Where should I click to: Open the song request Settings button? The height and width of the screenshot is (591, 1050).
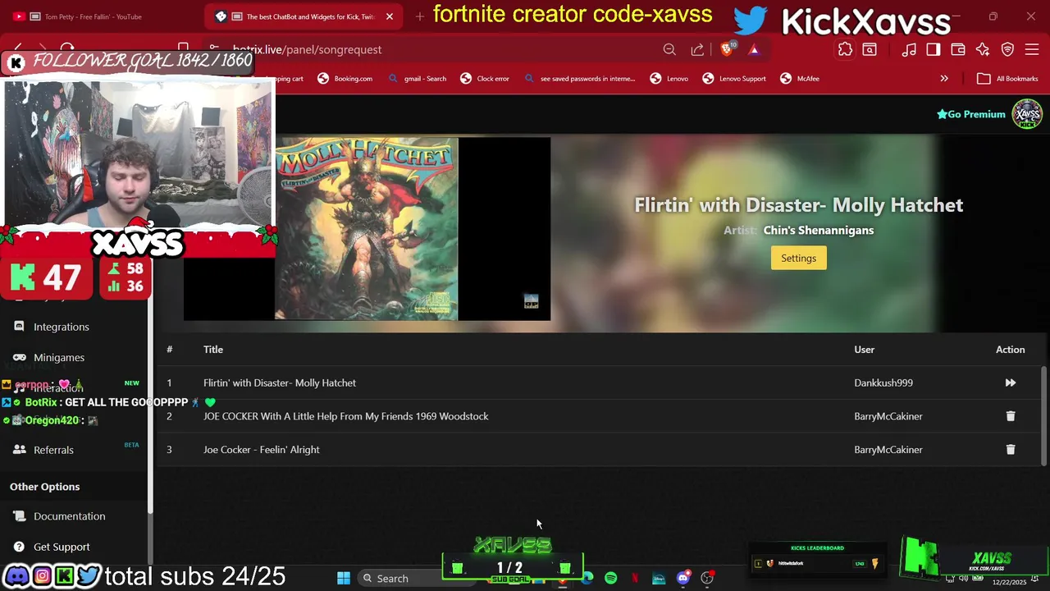[x=798, y=259]
